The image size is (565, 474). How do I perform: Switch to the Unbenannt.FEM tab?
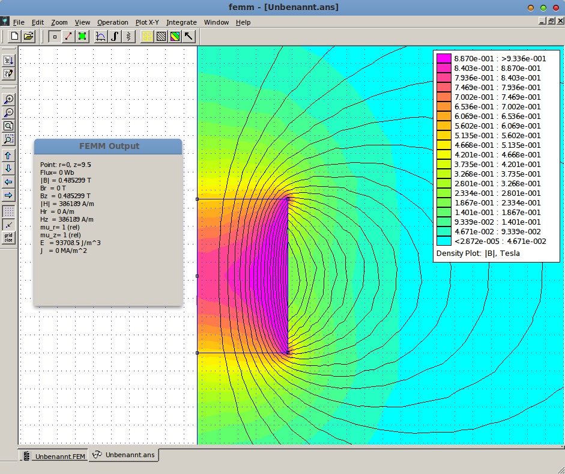point(54,456)
